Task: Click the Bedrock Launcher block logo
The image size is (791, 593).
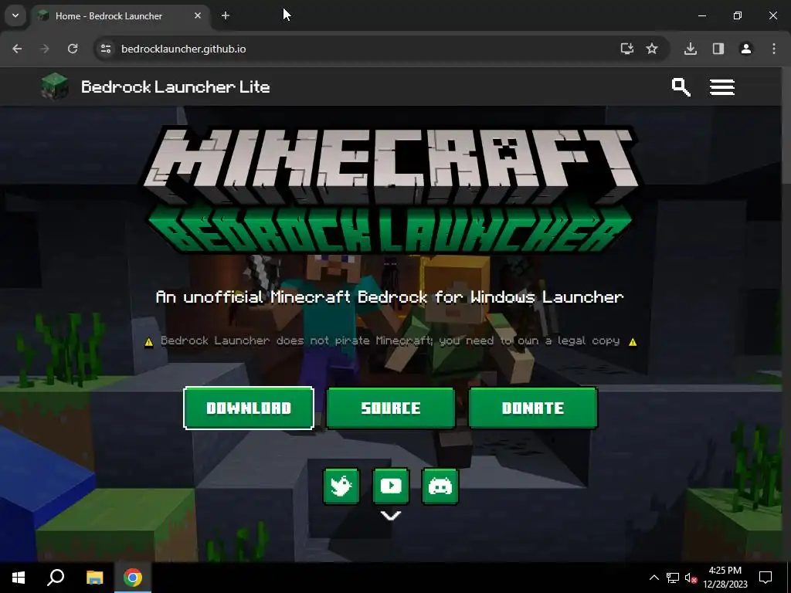Action: 55,86
